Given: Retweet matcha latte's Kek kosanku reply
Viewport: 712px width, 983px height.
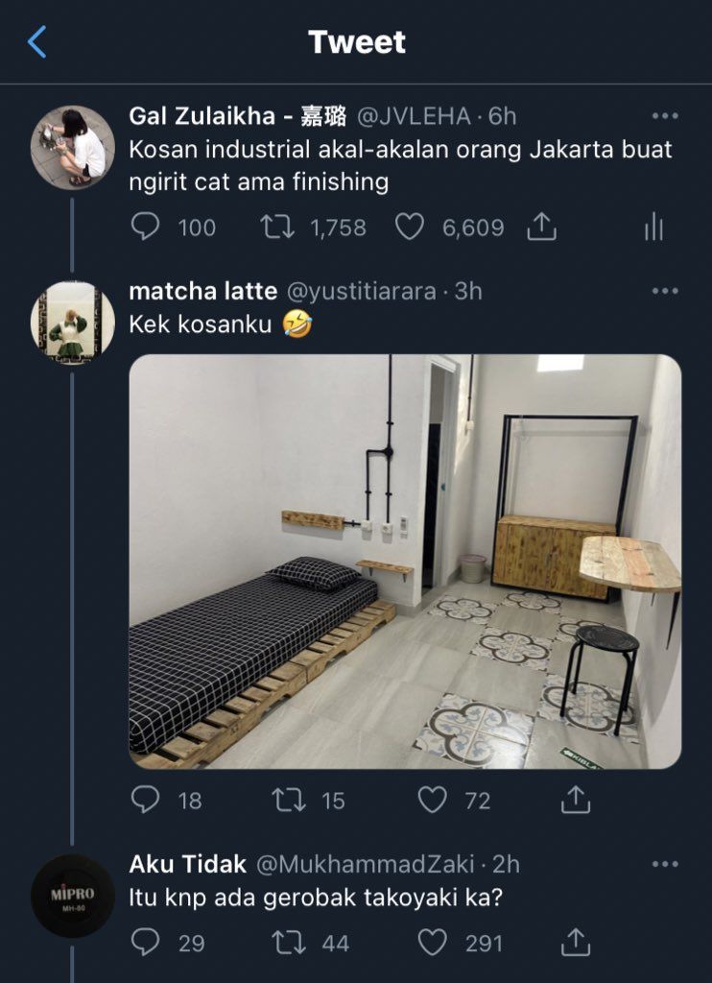Looking at the screenshot, I should click(288, 801).
